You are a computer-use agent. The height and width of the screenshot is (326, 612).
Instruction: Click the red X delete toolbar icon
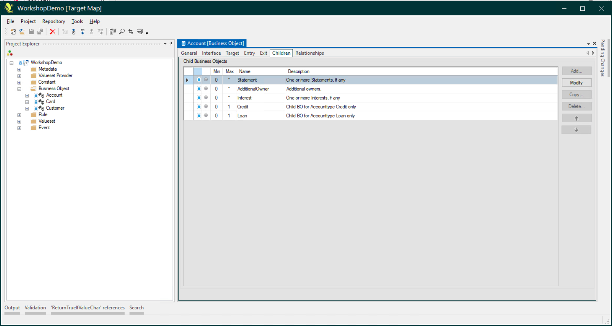52,32
